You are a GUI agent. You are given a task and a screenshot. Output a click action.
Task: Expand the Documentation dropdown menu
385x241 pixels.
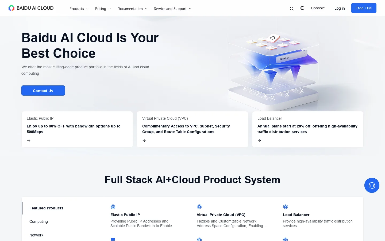tap(132, 9)
